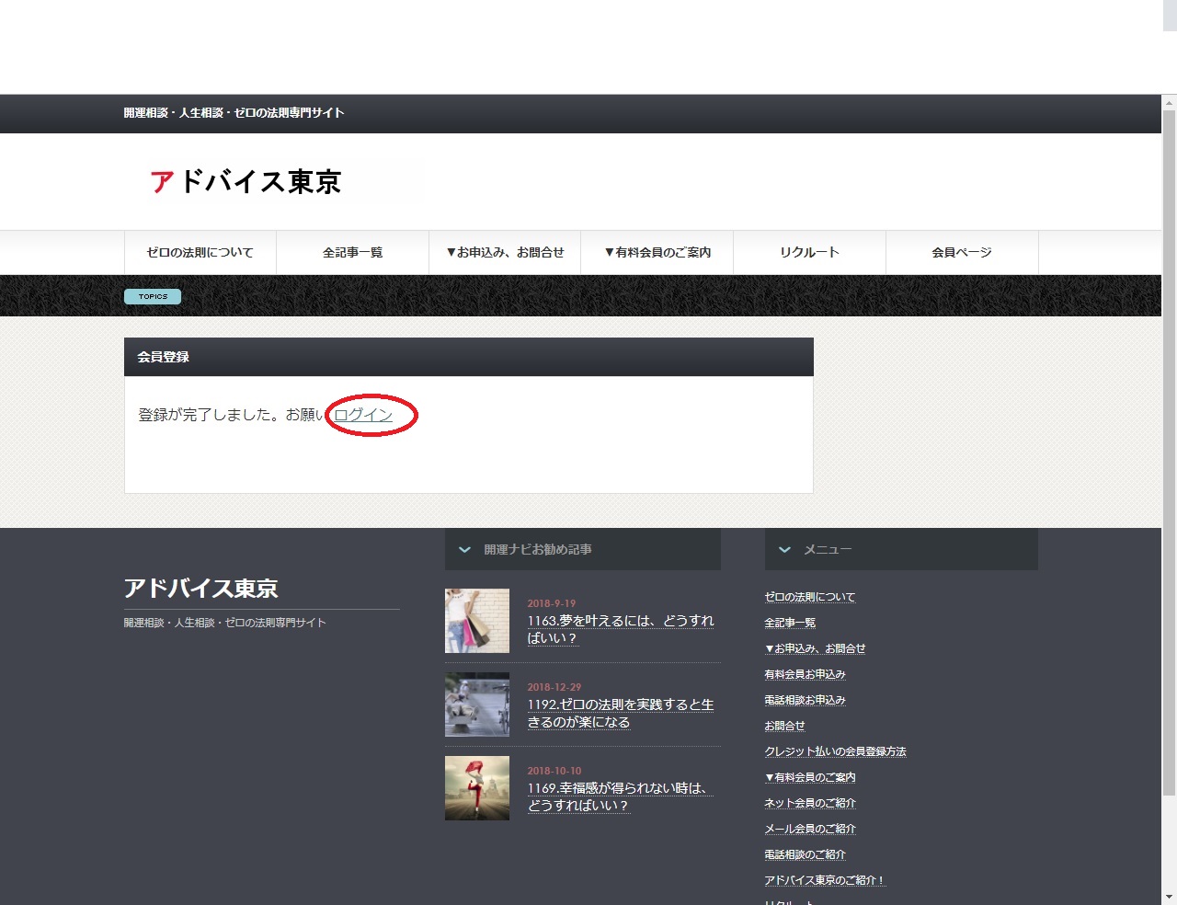Screen dimensions: 1177x905
Task: Click the footer アドバイス東京 site title
Action: (x=201, y=589)
